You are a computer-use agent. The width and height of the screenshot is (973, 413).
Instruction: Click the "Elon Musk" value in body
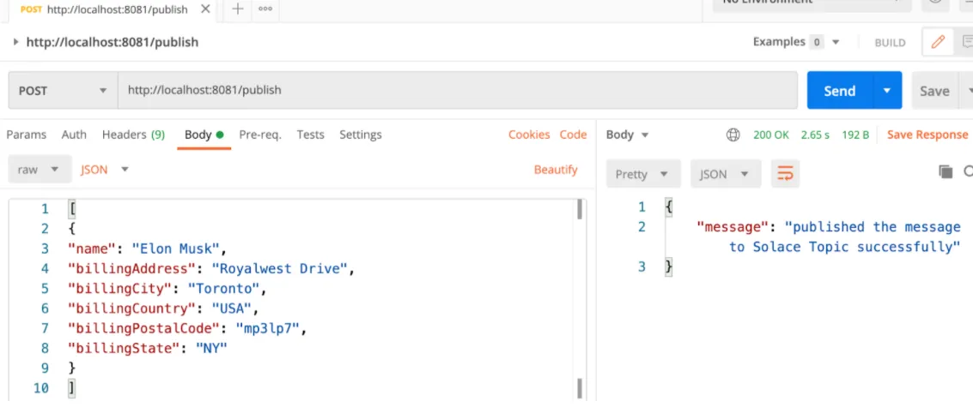(x=176, y=249)
